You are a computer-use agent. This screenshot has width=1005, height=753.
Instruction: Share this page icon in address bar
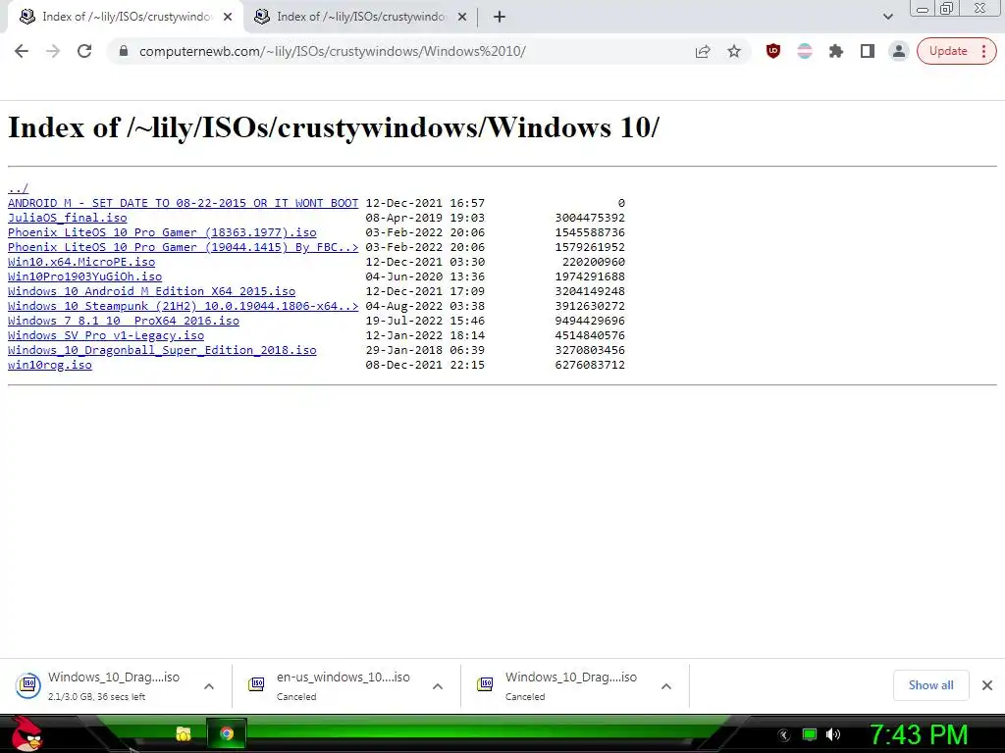(703, 51)
